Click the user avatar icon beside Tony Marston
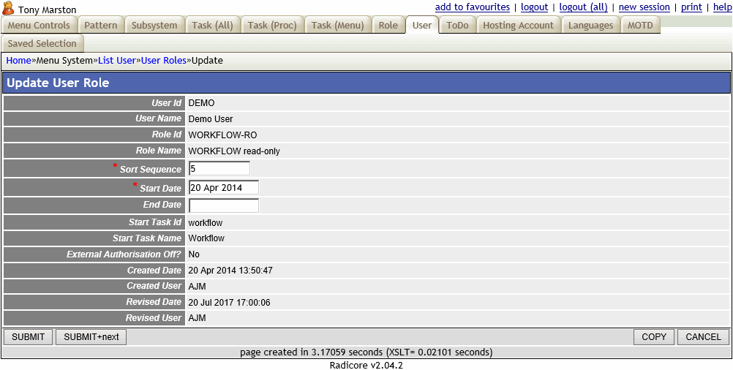The image size is (733, 370). 9,9
